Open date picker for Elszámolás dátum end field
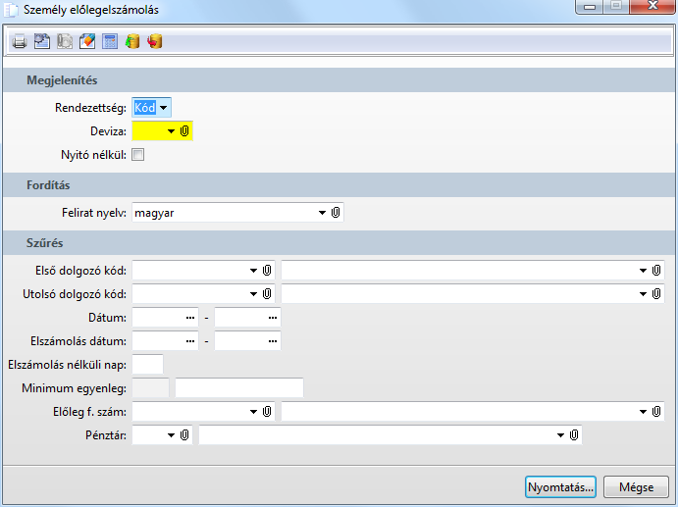This screenshot has width=678, height=507. [273, 341]
